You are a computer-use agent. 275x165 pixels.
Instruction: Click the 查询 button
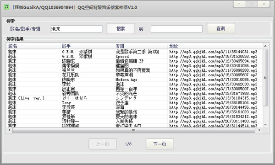[x=221, y=28]
